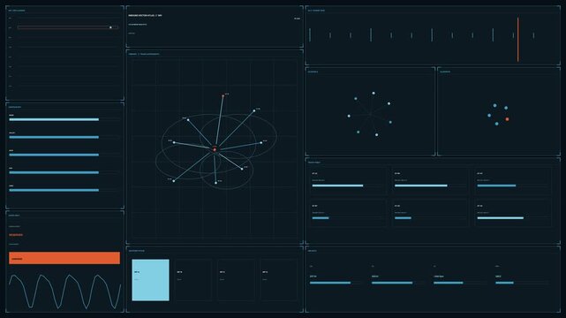This screenshot has height=318, width=566.
Task: Click the orange dot in the small cluster panel
Action: pyautogui.click(x=507, y=119)
